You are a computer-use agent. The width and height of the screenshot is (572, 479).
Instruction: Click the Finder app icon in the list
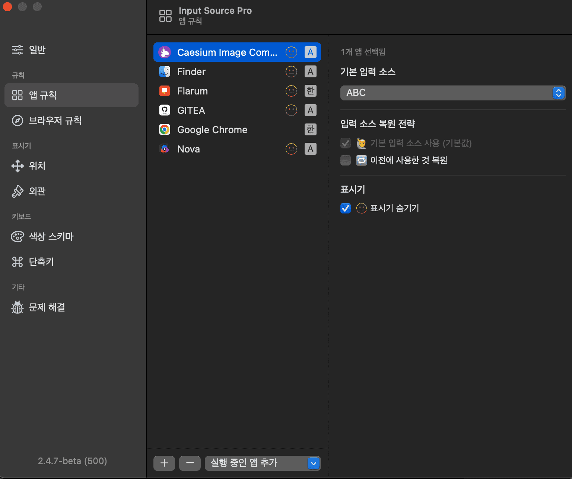coord(165,71)
